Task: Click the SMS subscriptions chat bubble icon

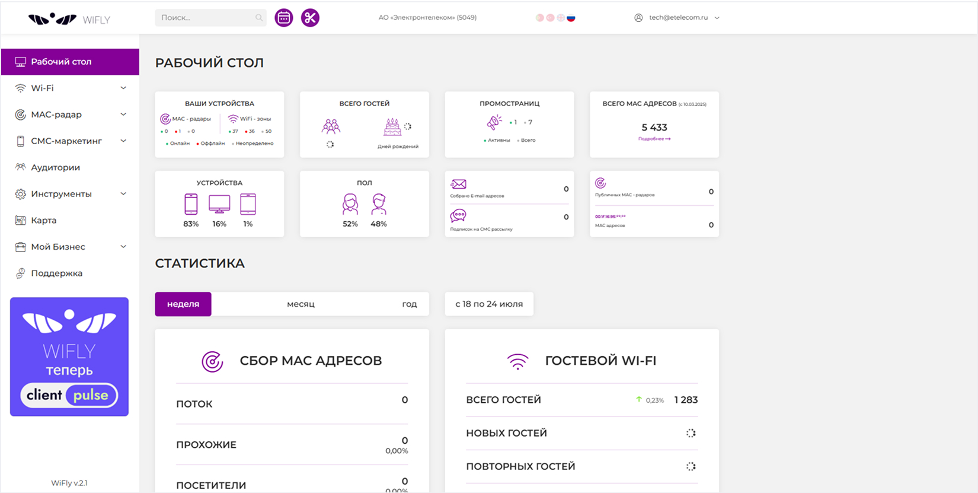Action: (x=458, y=215)
